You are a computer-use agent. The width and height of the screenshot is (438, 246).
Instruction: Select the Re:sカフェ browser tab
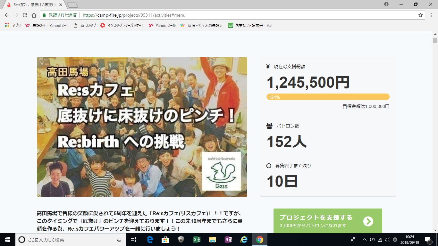[x=34, y=5]
